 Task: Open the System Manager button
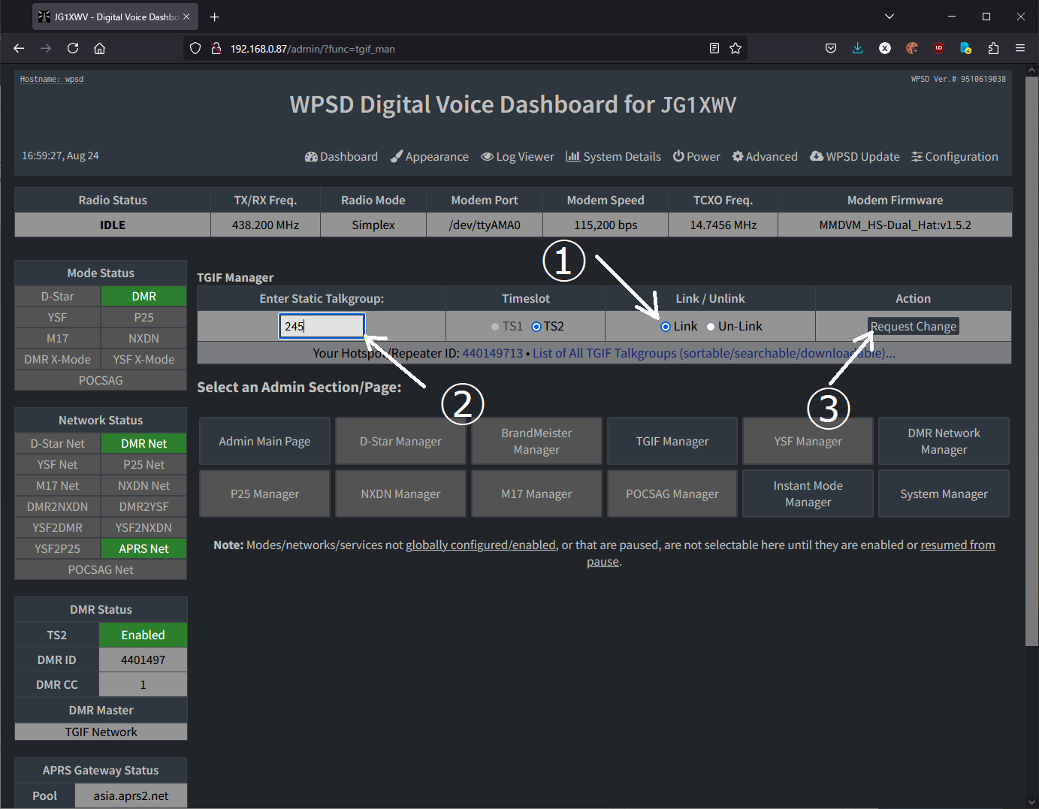tap(944, 494)
